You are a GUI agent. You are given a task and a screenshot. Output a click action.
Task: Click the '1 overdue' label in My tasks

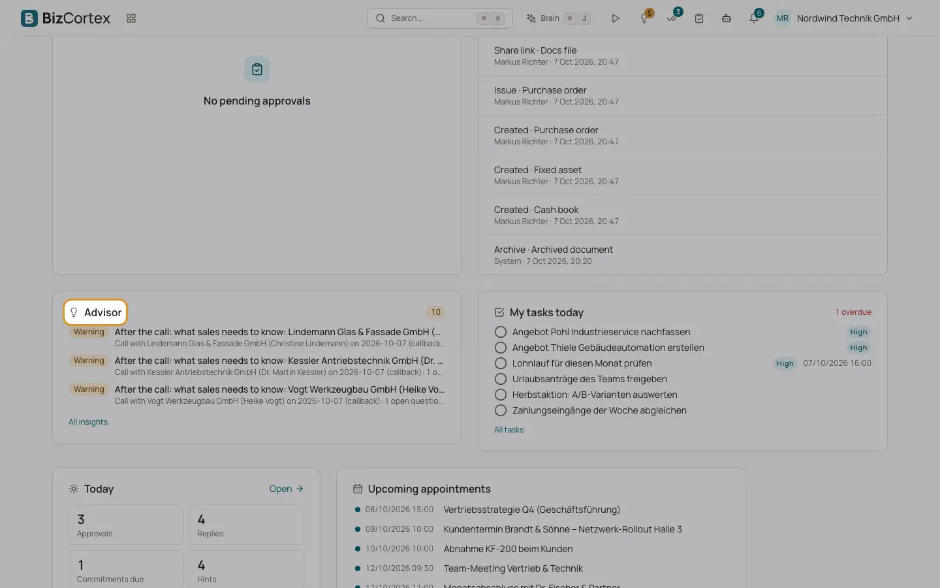[x=853, y=312]
